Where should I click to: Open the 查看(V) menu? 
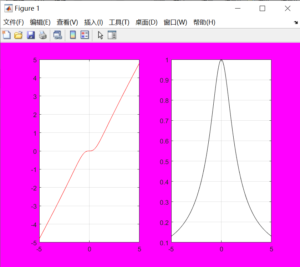[x=66, y=22]
